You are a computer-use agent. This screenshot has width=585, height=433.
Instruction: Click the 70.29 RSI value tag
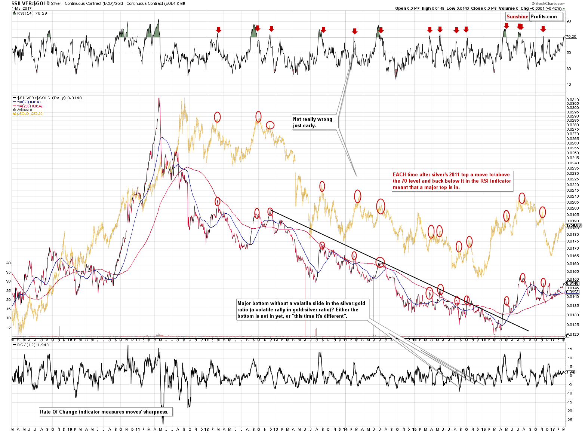571,37
